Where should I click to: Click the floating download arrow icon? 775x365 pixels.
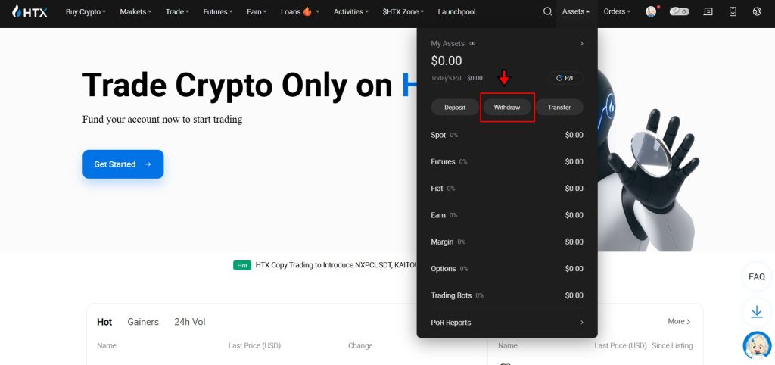[x=757, y=311]
